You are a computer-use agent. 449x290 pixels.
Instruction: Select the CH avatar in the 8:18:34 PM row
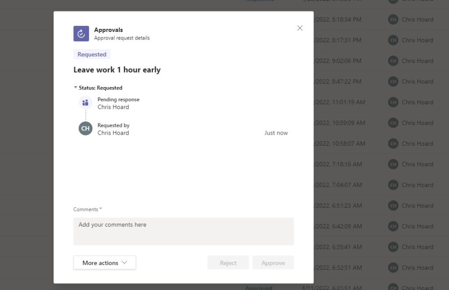393,19
